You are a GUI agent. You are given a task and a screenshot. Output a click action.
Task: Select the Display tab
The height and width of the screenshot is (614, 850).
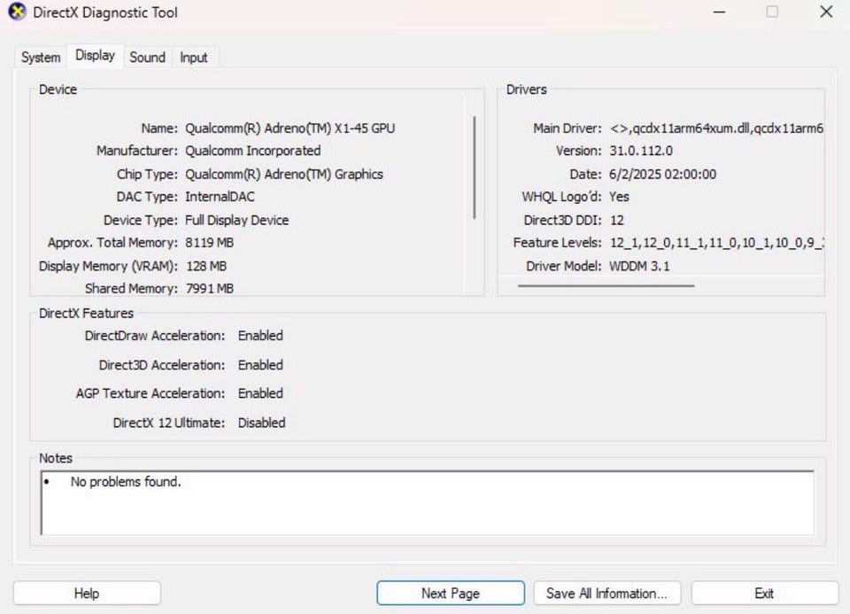coord(95,55)
